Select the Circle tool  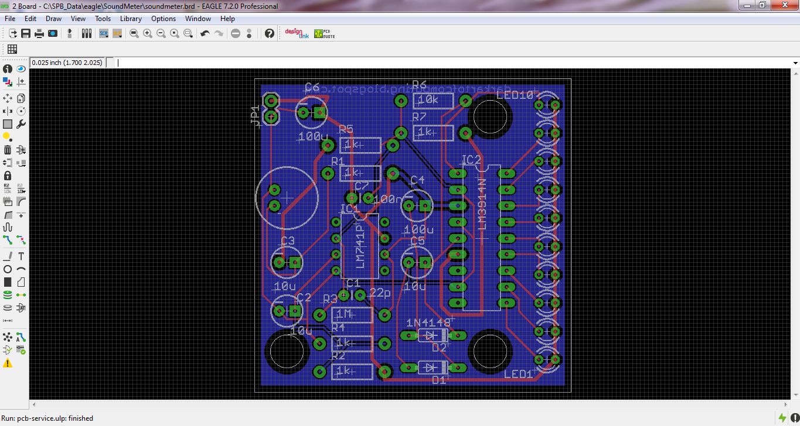pos(8,269)
